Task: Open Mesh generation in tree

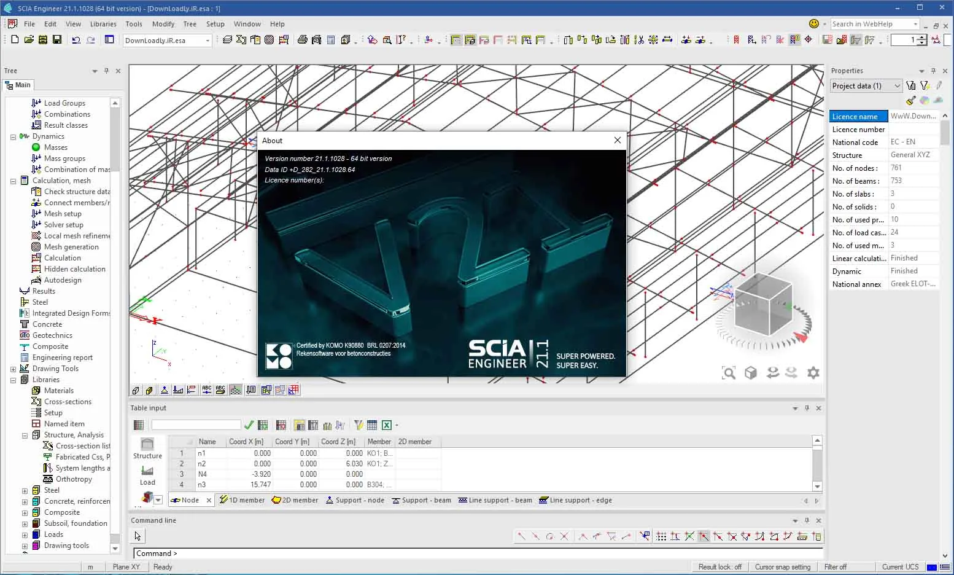Action: [x=71, y=247]
